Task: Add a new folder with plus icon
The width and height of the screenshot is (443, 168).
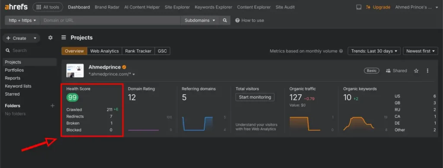Action: point(52,106)
